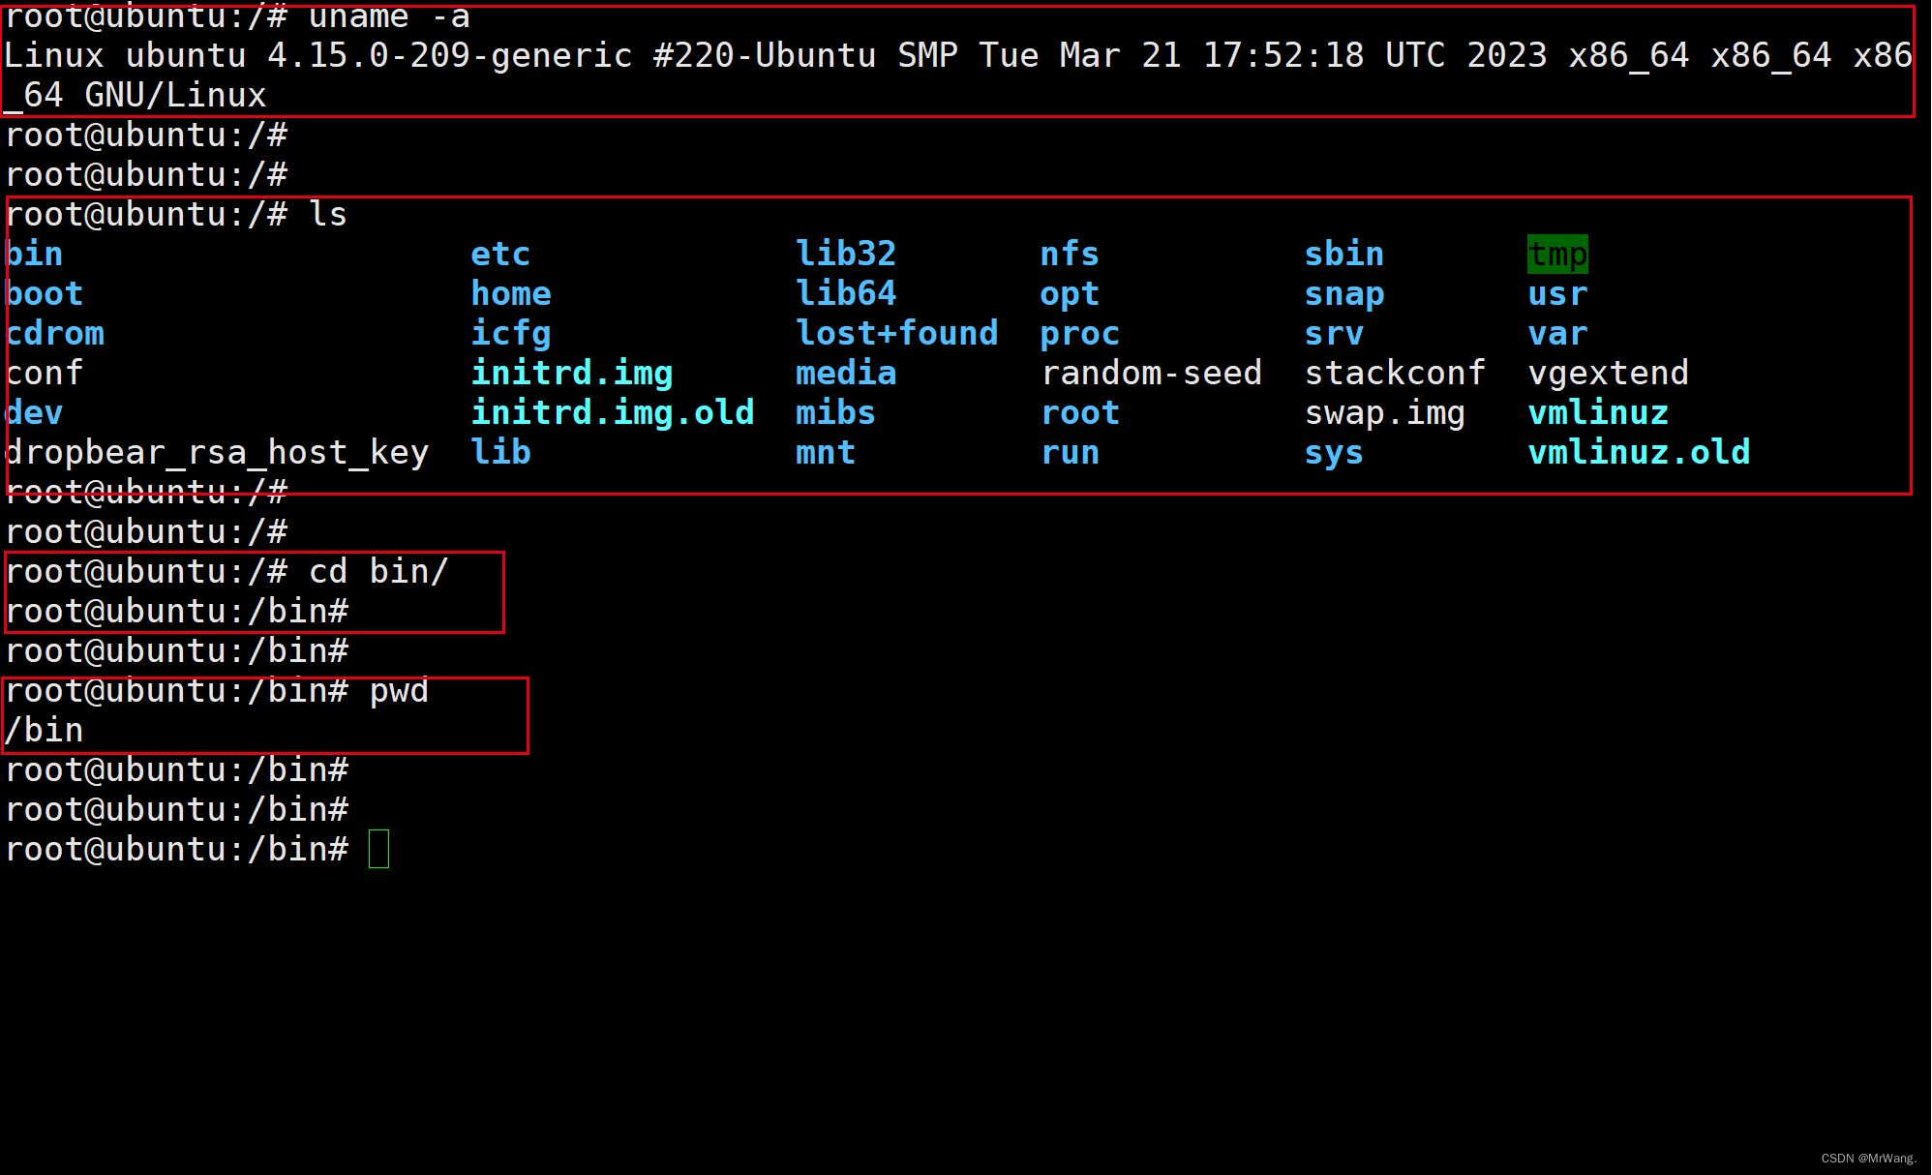The image size is (1932, 1175).
Task: Click the 'ls' command text
Action: point(328,215)
